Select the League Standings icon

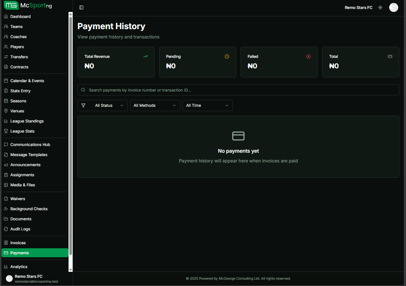pyautogui.click(x=6, y=121)
